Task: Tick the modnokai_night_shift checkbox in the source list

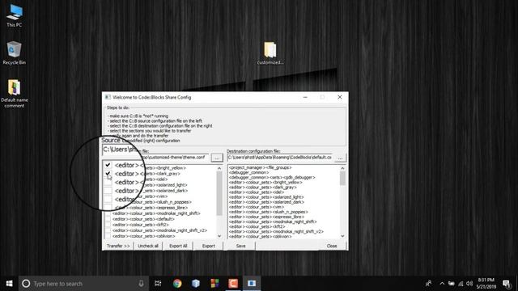Action: click(108, 213)
